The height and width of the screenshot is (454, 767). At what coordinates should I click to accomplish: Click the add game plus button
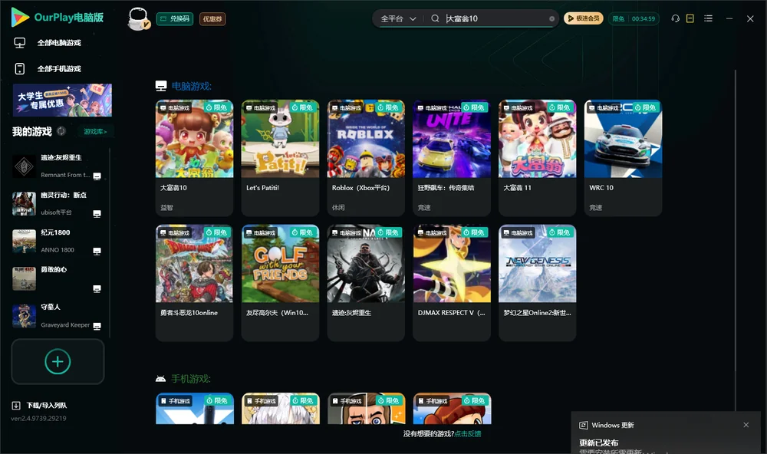click(58, 361)
